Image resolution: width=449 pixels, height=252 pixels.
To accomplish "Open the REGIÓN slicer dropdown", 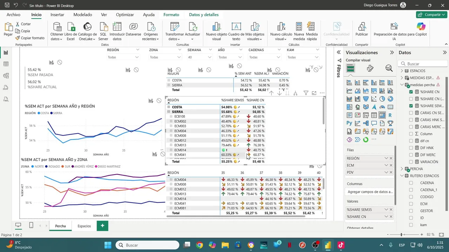I will (123, 57).
